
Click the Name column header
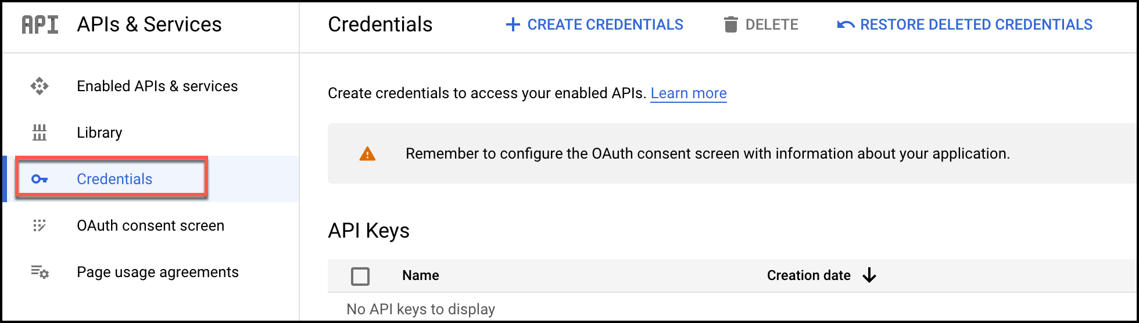[420, 275]
